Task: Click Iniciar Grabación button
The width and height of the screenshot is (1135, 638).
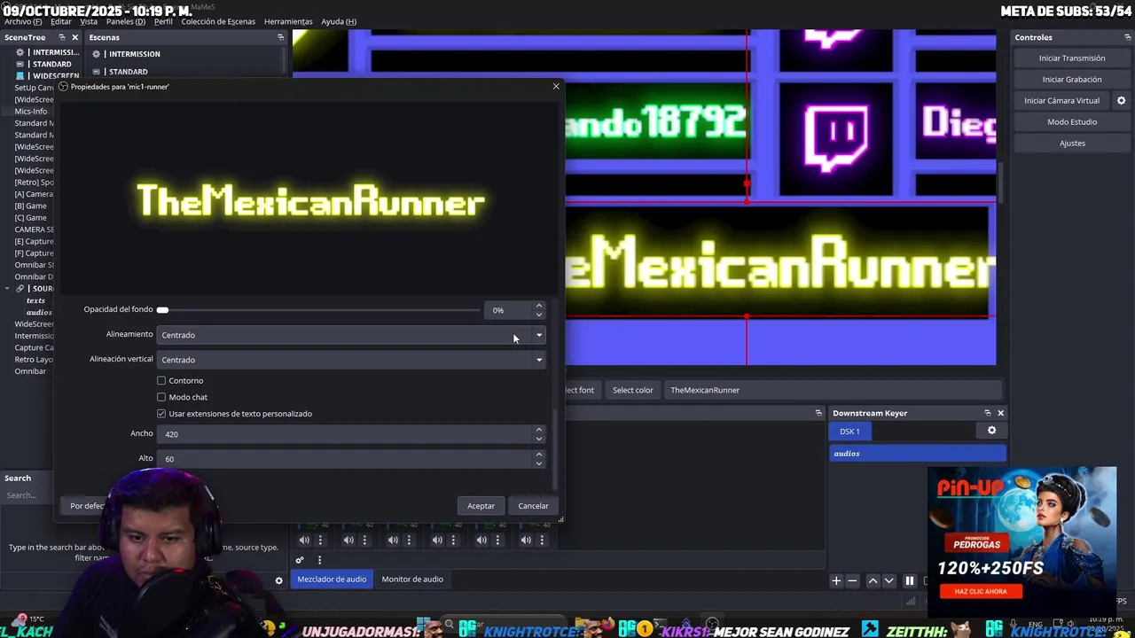Action: (x=1072, y=80)
